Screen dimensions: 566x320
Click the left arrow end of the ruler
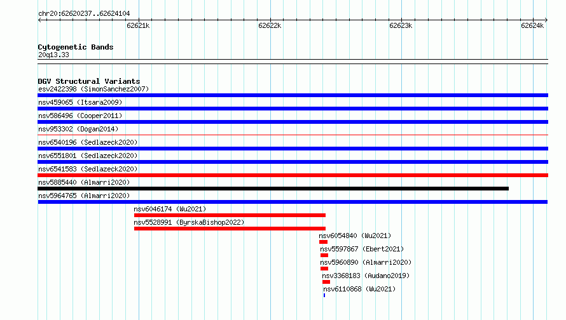(x=39, y=20)
